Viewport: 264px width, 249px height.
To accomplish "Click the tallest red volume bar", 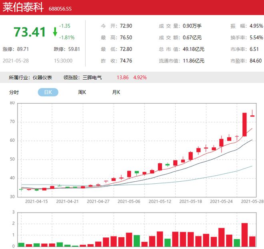I will 244,235.
